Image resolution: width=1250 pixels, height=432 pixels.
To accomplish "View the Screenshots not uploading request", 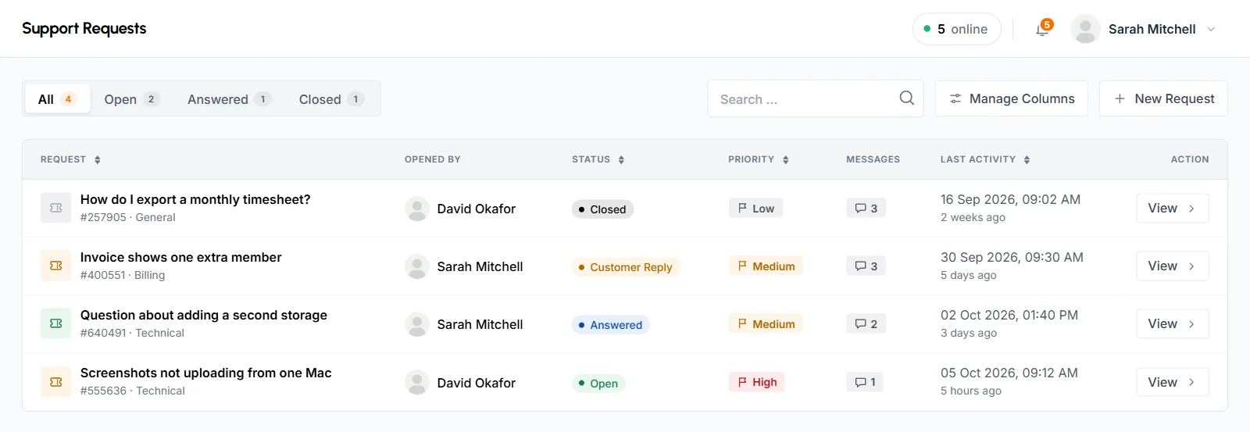I will click(1172, 382).
